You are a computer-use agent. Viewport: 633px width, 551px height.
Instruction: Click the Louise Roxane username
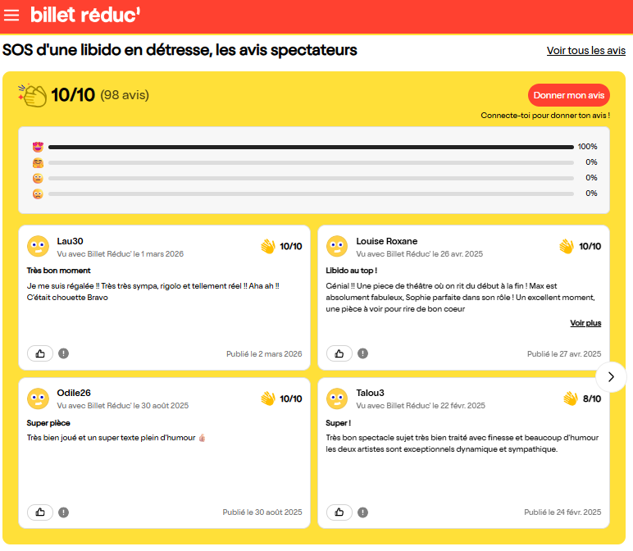[386, 241]
